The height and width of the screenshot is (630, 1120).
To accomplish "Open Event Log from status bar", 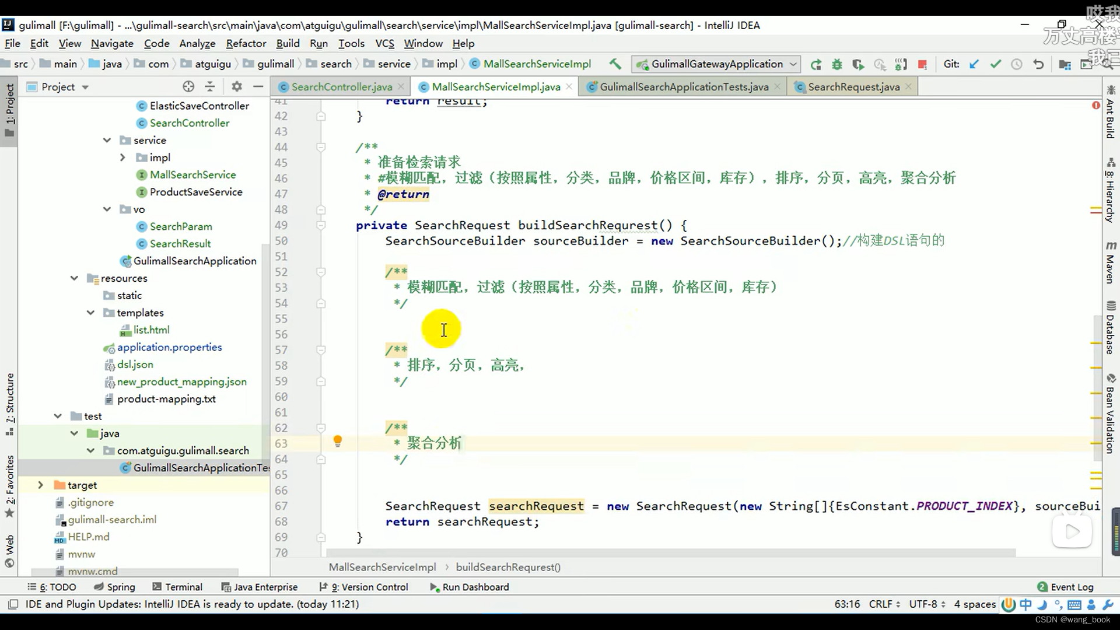I will point(1065,587).
